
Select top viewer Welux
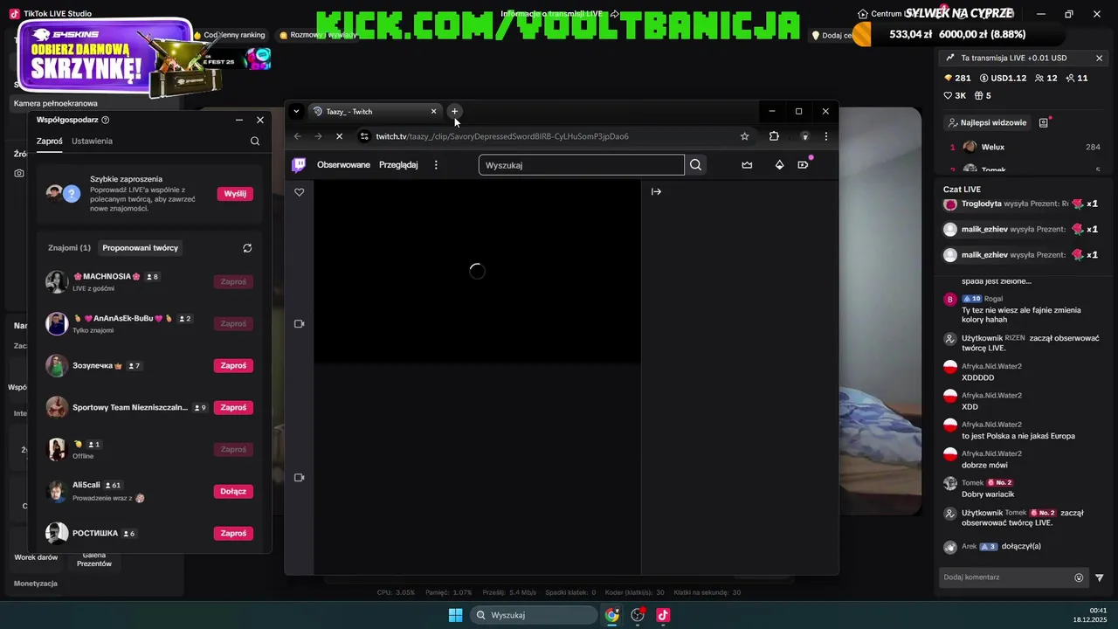(x=992, y=147)
